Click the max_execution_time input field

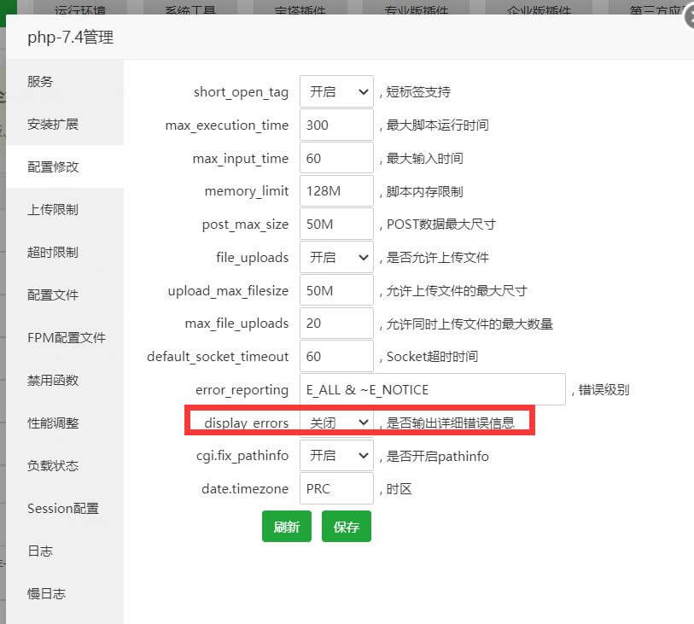(336, 125)
